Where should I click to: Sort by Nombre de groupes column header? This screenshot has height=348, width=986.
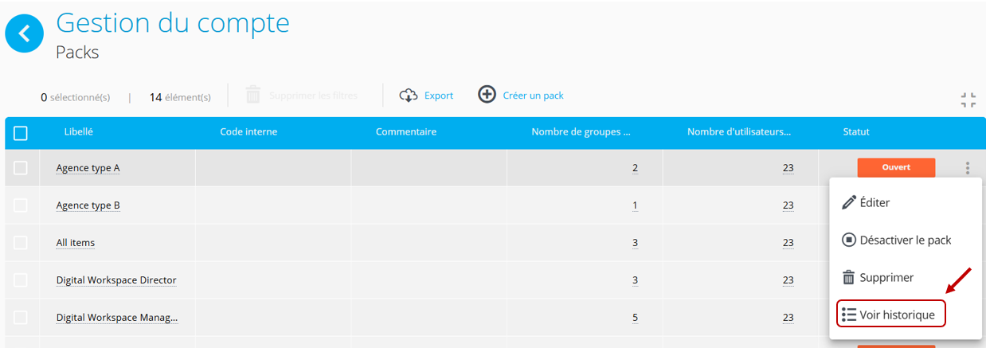click(581, 131)
